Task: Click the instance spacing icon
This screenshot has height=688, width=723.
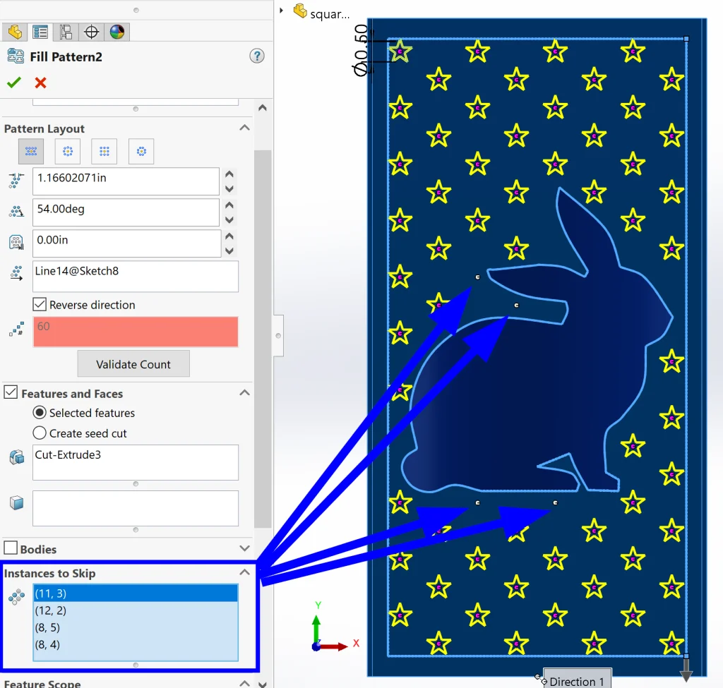Action: pos(16,180)
